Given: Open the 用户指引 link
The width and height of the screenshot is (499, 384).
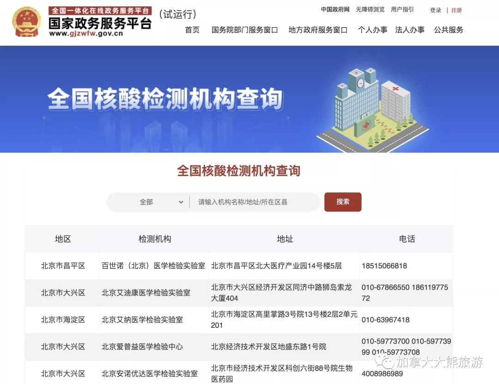Looking at the screenshot, I should pyautogui.click(x=402, y=10).
